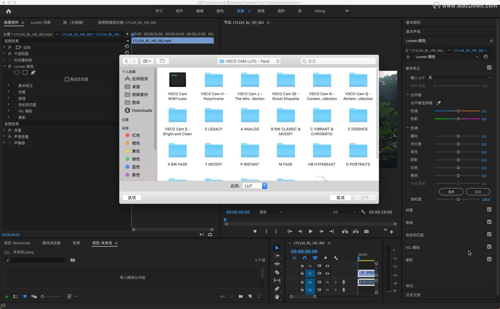The height and width of the screenshot is (309, 500).
Task: Open the Lumetri 范围 panel tab
Action: pos(40,22)
